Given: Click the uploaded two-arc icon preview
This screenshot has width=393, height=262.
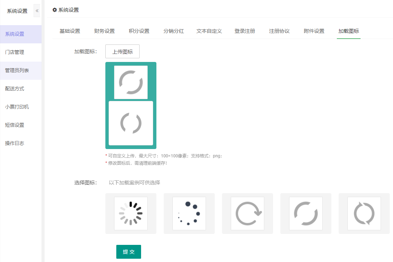Looking at the screenshot, I should pos(131,82).
